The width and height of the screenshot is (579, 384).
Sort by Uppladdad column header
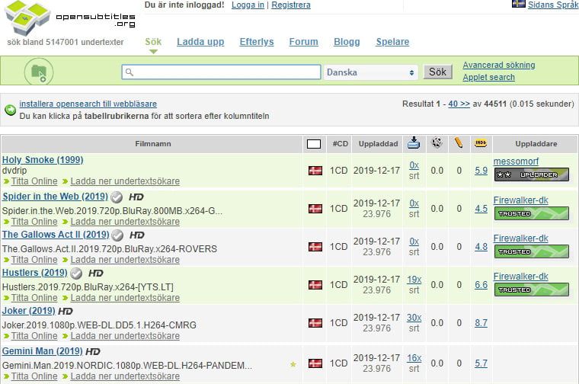[x=378, y=144]
